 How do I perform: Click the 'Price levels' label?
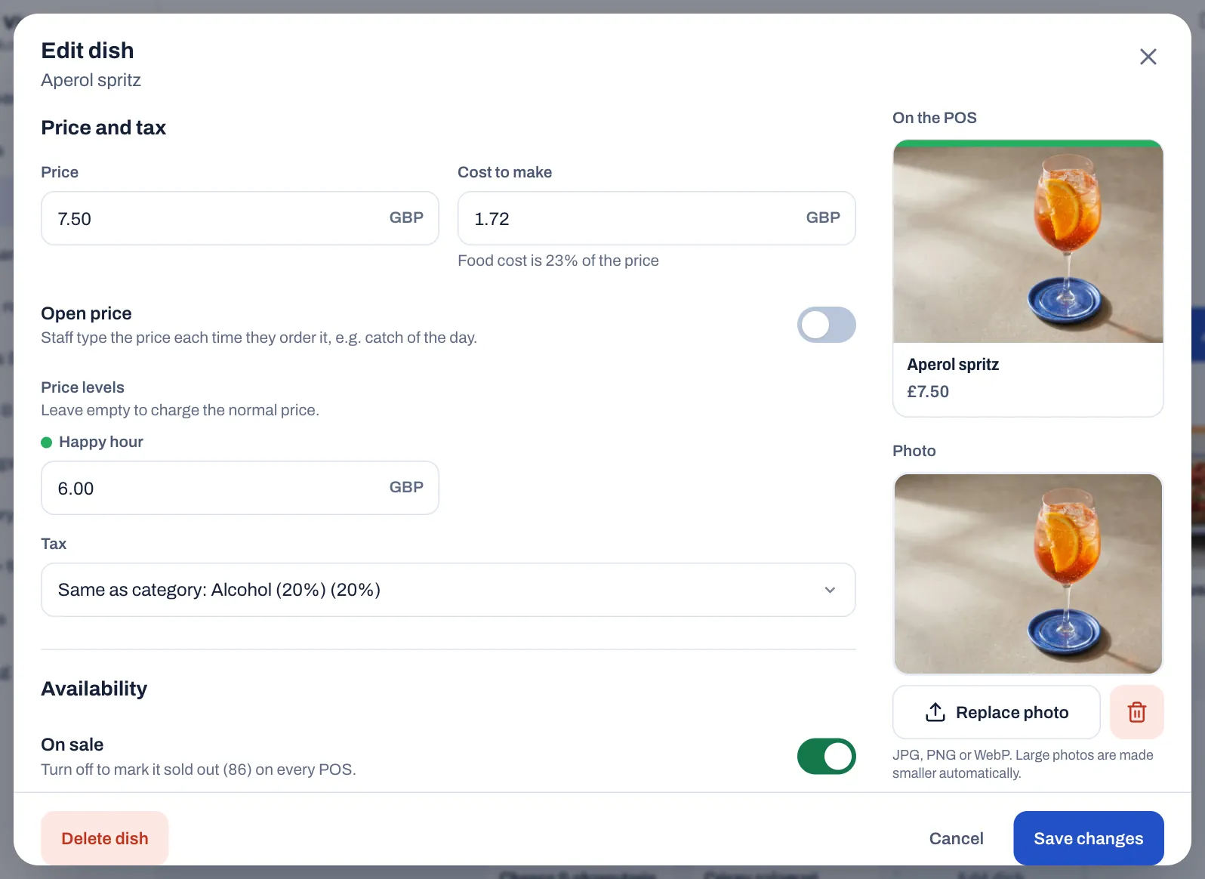pyautogui.click(x=82, y=387)
